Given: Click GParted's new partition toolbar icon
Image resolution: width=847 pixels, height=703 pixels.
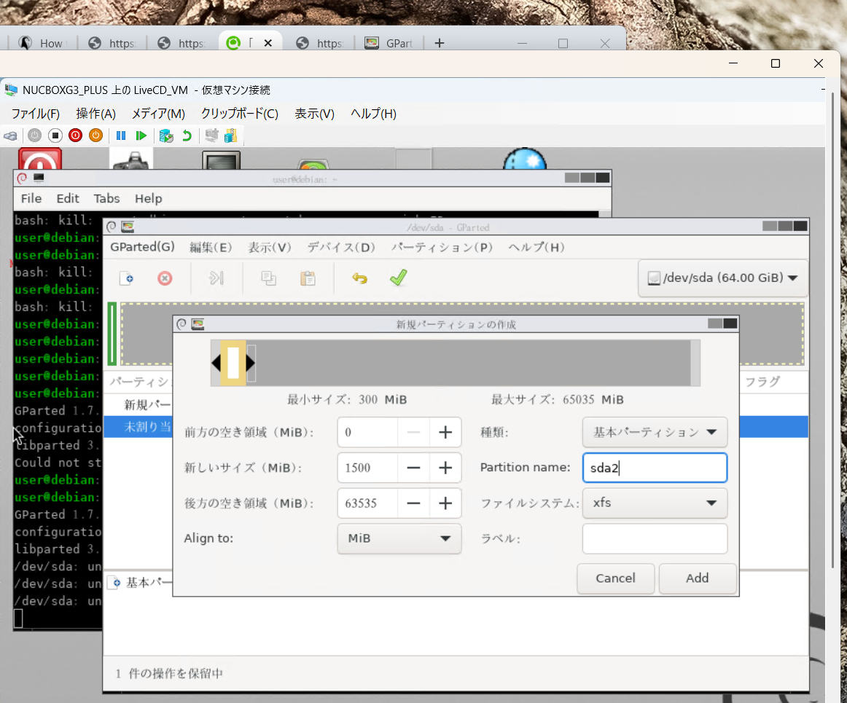Looking at the screenshot, I should click(126, 278).
